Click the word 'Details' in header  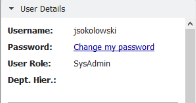pos(53,9)
